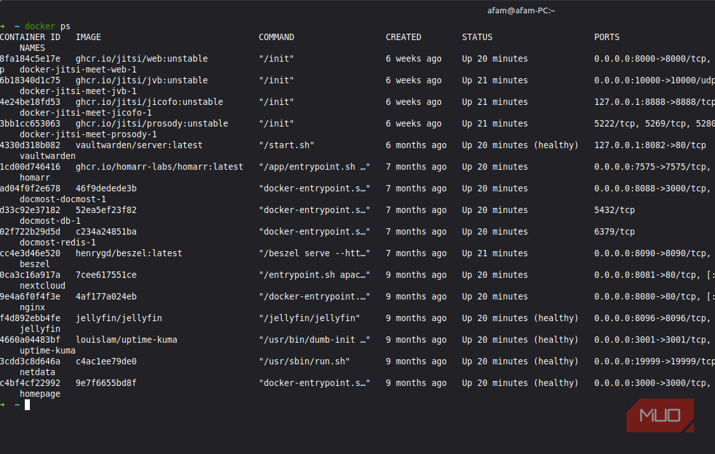Click container name nextcloud
Screen dimensions: 715x454
coord(43,285)
